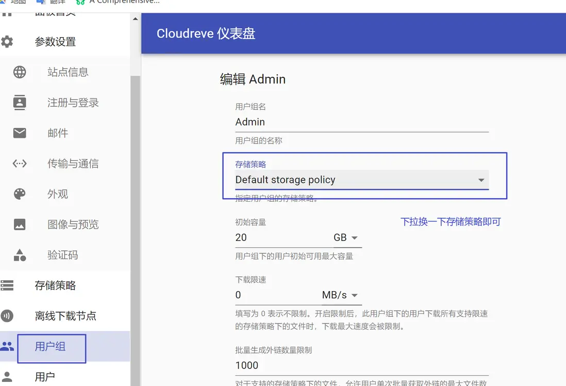Image resolution: width=566 pixels, height=386 pixels.
Task: Click the sidebar vertical scrollbar thumb
Action: pyautogui.click(x=136, y=231)
